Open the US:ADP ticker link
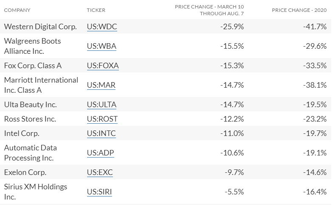332x205 pixels. (x=100, y=153)
